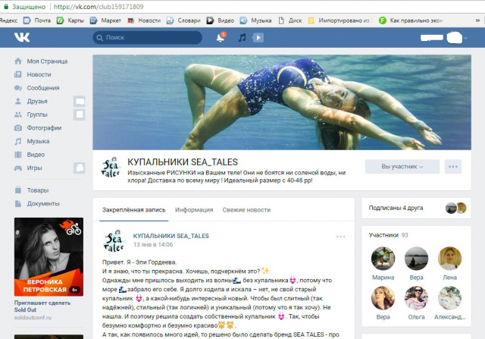Open Диск bookmark in bookmarks bar
485x339 pixels.
point(290,20)
